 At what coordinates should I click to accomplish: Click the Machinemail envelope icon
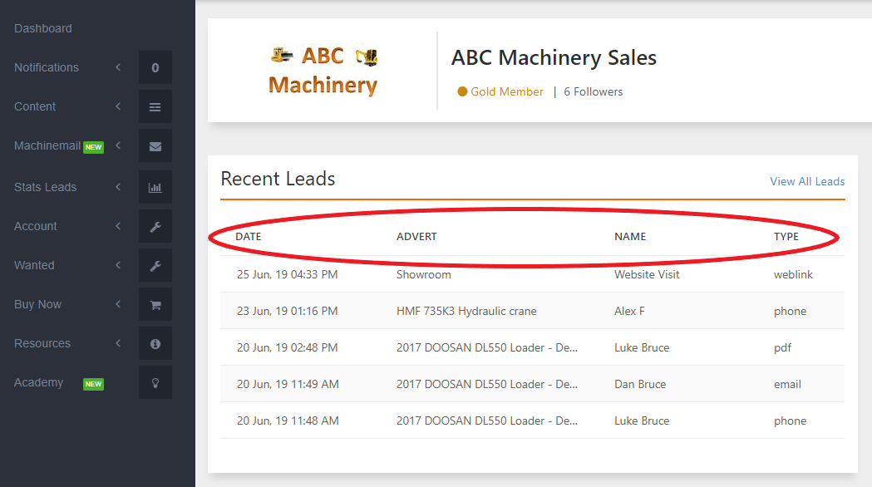[x=155, y=146]
